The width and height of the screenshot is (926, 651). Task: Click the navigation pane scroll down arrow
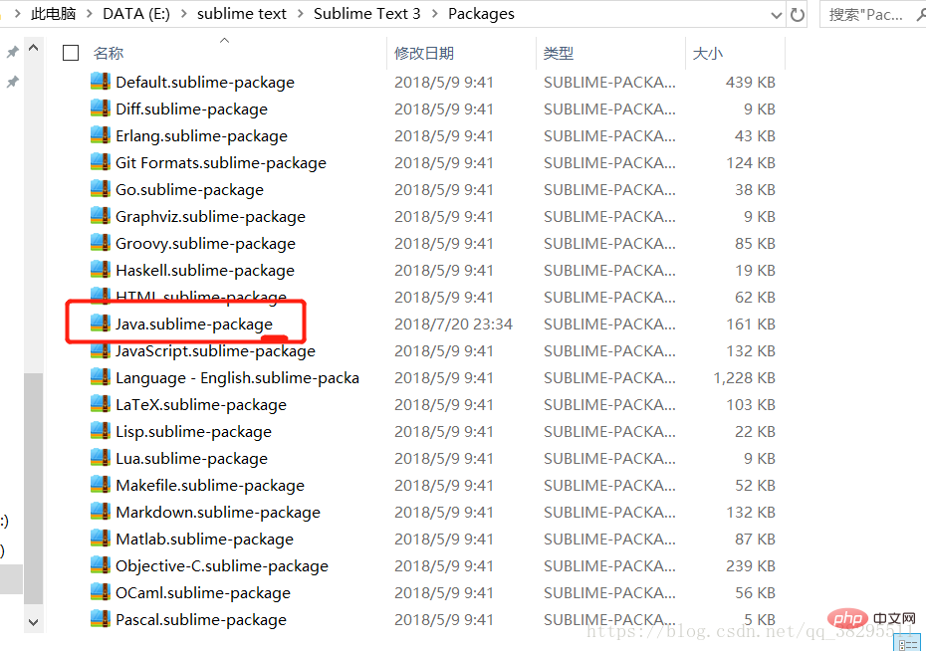tap(34, 622)
